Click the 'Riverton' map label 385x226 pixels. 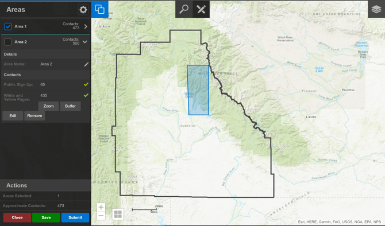(x=348, y=90)
